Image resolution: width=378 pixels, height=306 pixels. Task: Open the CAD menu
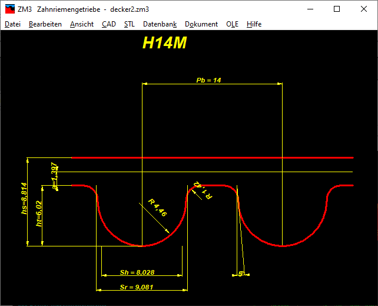click(108, 24)
